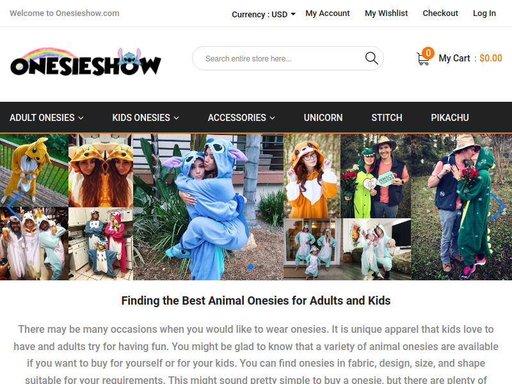The height and width of the screenshot is (384, 512).
Task: Open the Stitch category
Action: (x=387, y=118)
